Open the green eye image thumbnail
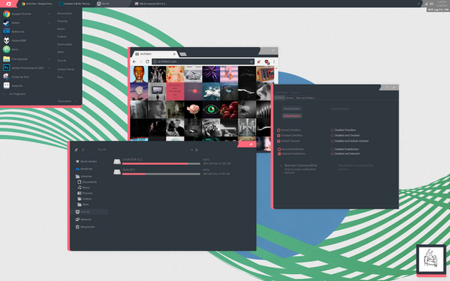The width and height of the screenshot is (450, 281). coord(211,110)
